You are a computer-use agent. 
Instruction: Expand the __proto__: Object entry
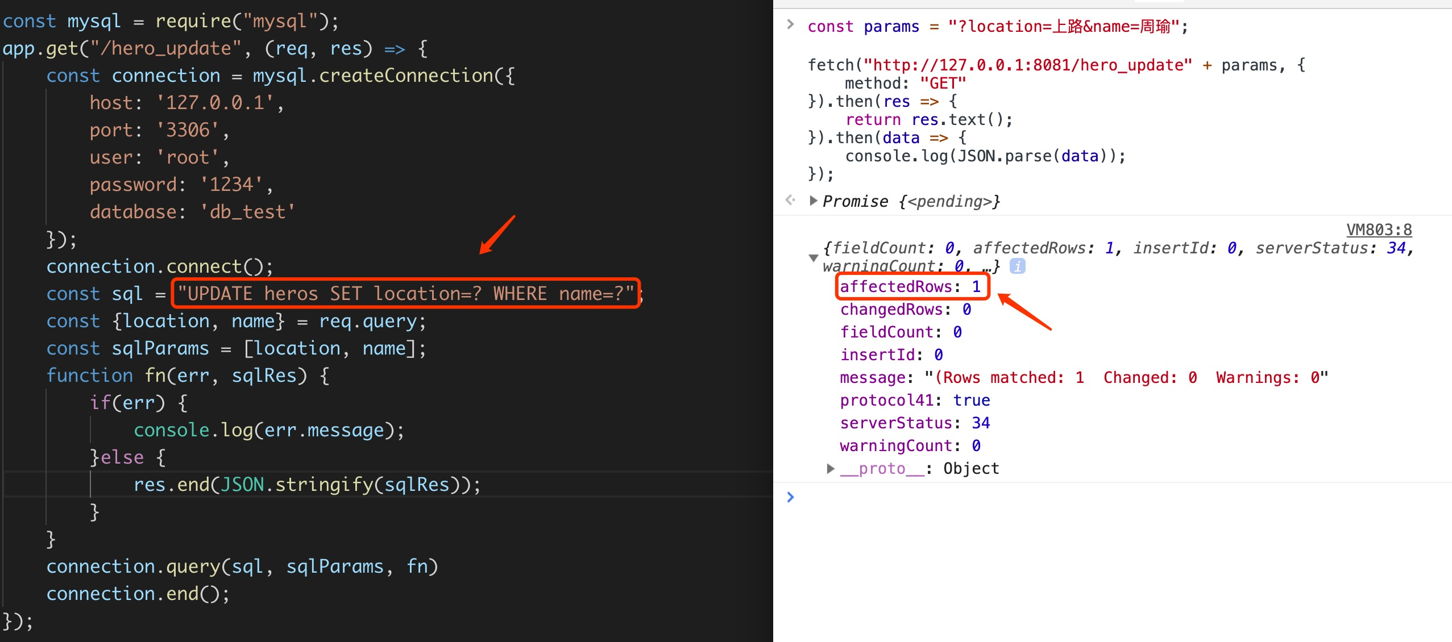pos(831,469)
